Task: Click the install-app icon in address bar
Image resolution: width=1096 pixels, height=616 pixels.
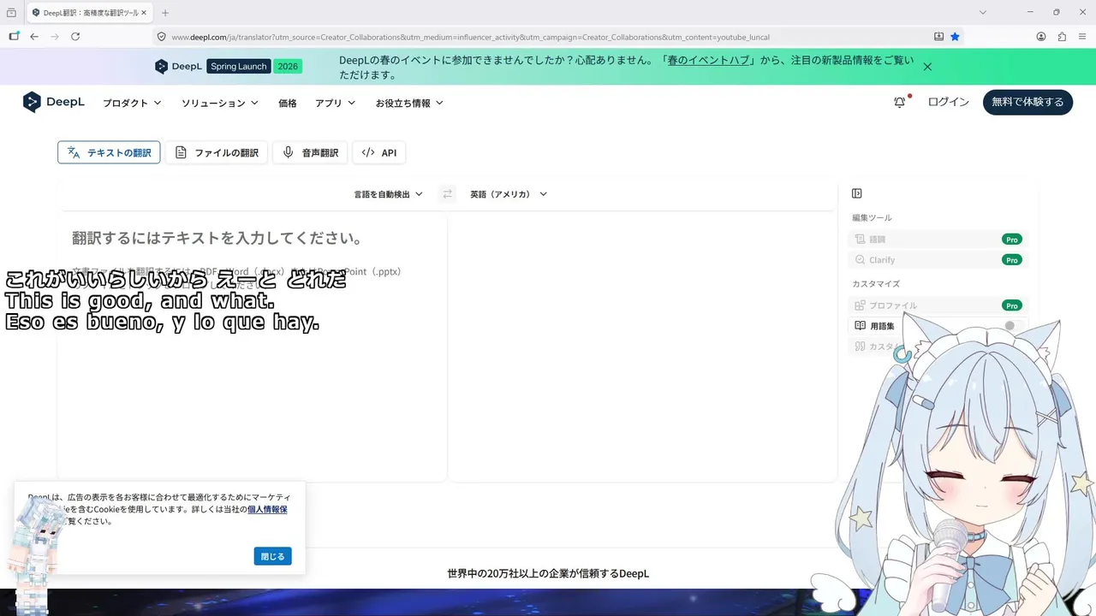Action: (x=938, y=37)
